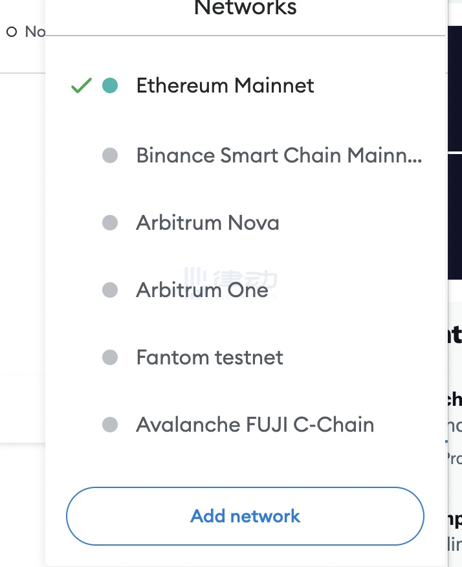Screen dimensions: 462x567
Task: Switch to Binance Smart Chain Mainnet
Action: click(278, 155)
